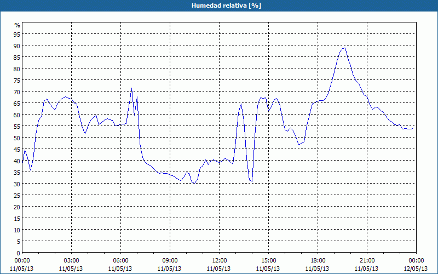Viewport: 438px width, 274px height.
Task: Click the y-axis value 80
Action: coord(17,68)
